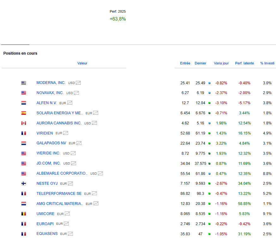The height and width of the screenshot is (240, 276).
Task: Click the Canadian flag beside AURORA CANNABIS
Action: pos(24,123)
